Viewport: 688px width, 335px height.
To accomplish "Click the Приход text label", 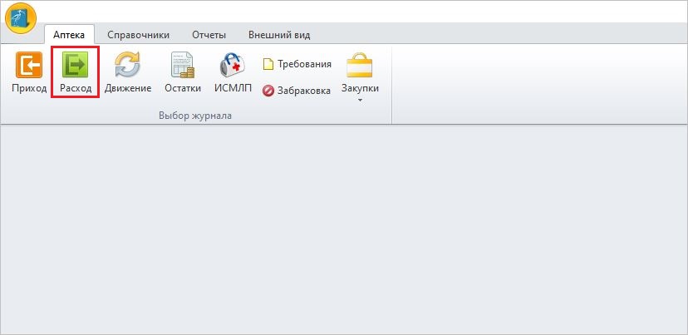I will tap(29, 88).
